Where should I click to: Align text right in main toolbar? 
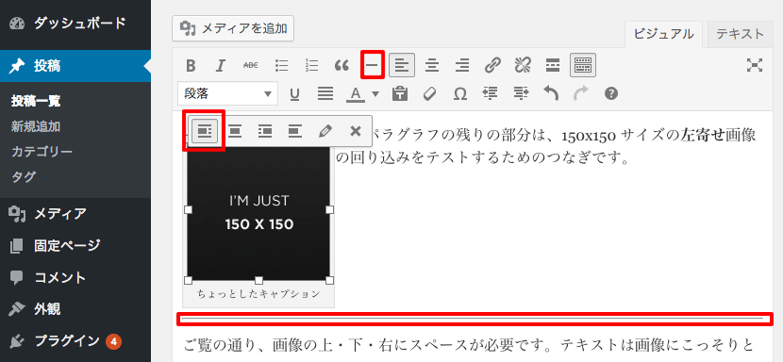(x=462, y=65)
